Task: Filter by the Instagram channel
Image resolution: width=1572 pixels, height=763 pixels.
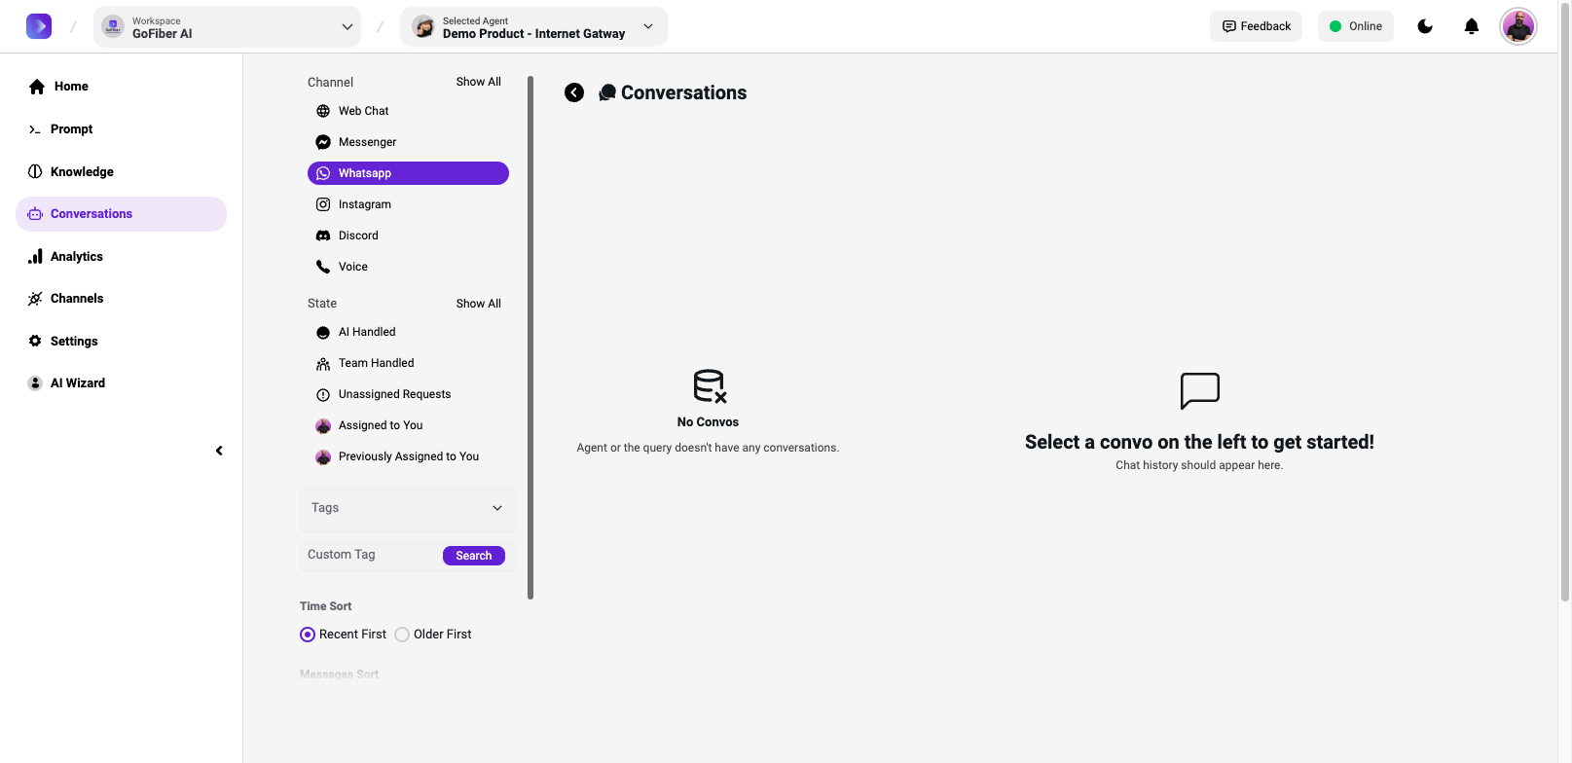Action: pyautogui.click(x=364, y=204)
